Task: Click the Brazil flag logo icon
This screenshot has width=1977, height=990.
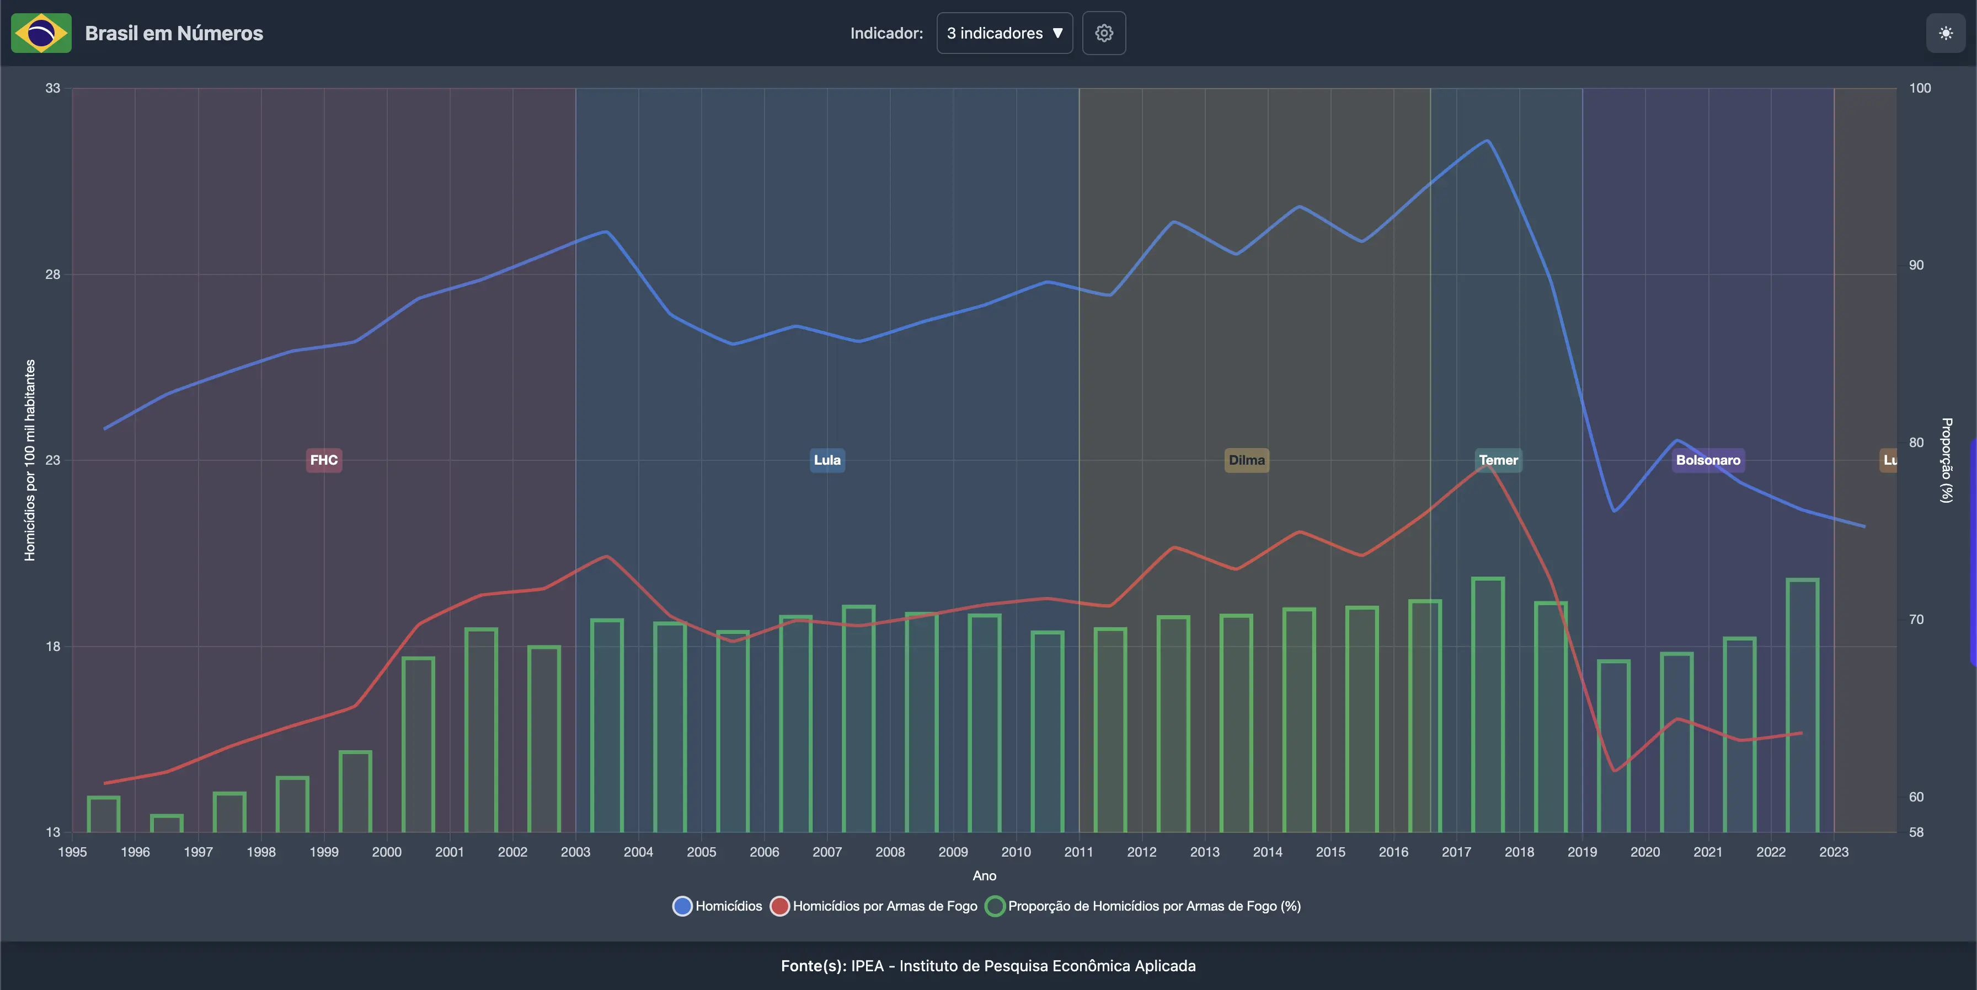Action: click(x=41, y=33)
